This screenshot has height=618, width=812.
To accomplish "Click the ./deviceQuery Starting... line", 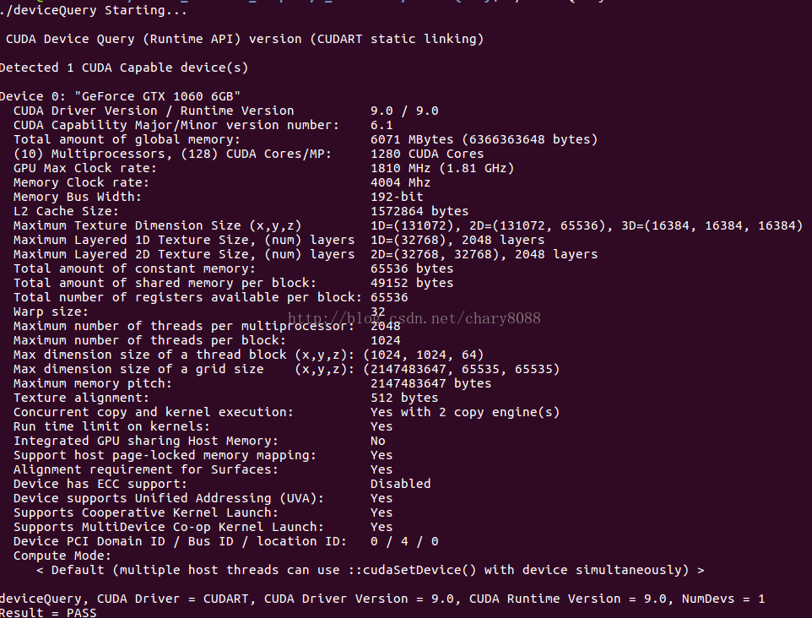I will (94, 10).
